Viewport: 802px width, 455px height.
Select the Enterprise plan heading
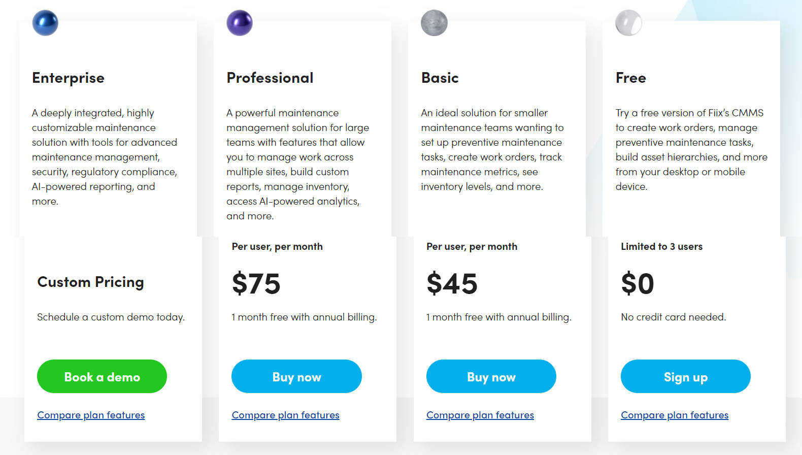pos(68,78)
